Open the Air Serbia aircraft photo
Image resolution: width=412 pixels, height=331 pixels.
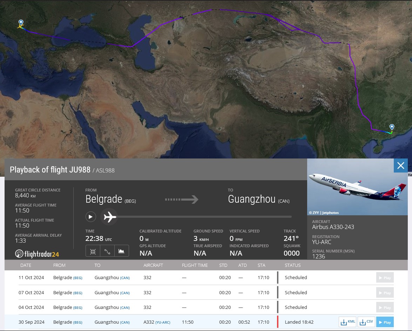357,187
